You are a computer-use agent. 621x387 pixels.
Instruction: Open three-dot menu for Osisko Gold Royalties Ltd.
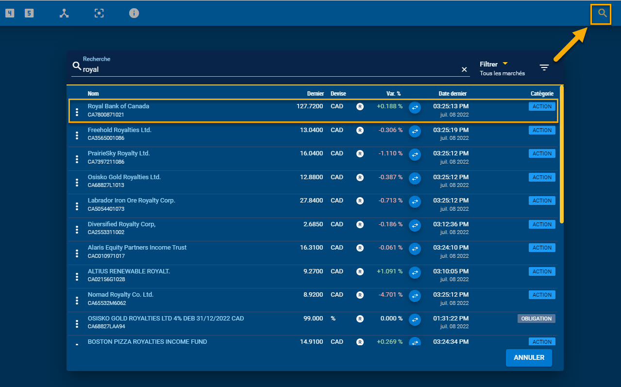[77, 183]
